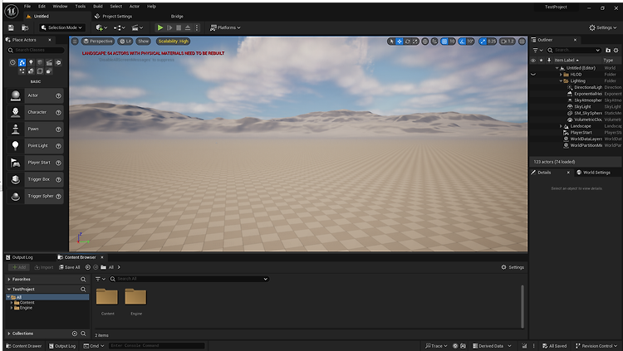Open the Content Drawer from status bar
This screenshot has height=351, width=623.
coord(24,346)
